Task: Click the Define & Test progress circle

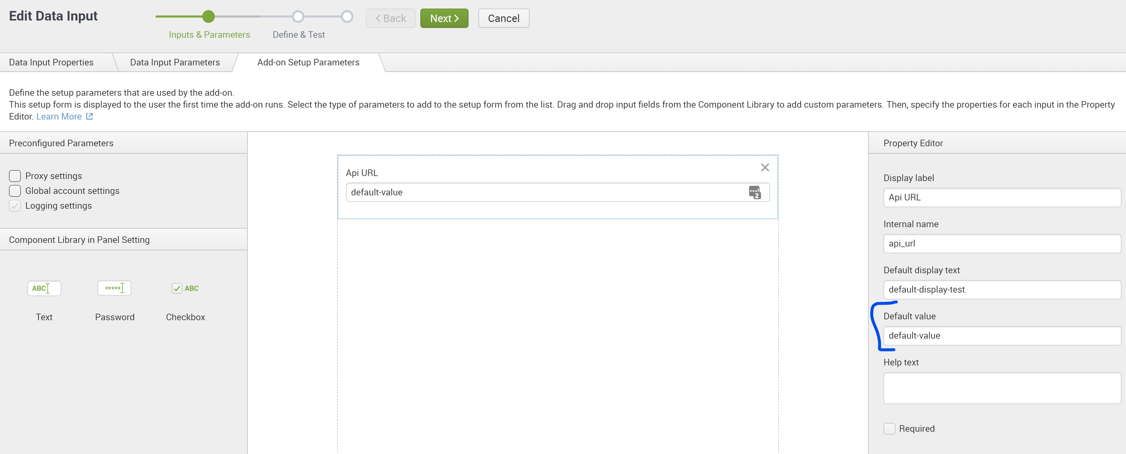Action: [298, 17]
